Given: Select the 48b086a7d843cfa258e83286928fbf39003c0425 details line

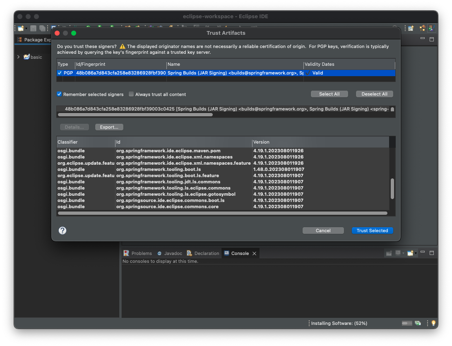Looking at the screenshot, I should (226, 109).
